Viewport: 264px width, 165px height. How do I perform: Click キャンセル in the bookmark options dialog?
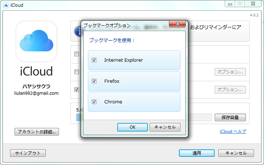click(165, 127)
